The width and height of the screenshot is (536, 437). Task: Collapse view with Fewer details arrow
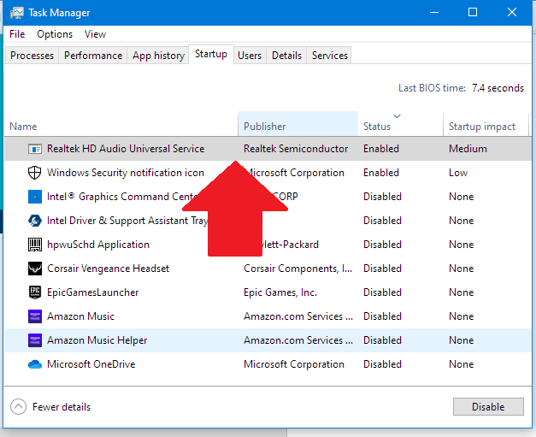18,406
